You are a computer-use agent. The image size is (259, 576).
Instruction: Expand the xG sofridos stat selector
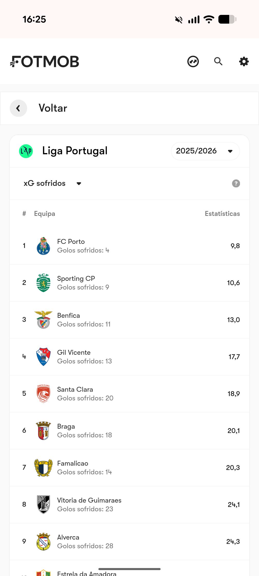click(x=52, y=184)
